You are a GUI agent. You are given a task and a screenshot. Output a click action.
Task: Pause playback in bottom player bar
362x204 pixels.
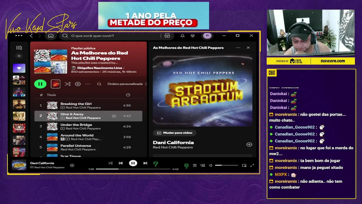pos(133,163)
